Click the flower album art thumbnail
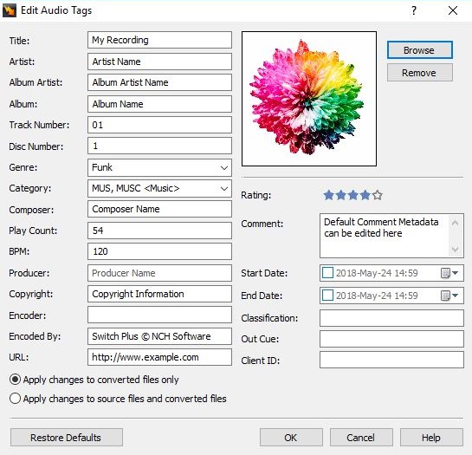The height and width of the screenshot is (455, 472). click(309, 99)
